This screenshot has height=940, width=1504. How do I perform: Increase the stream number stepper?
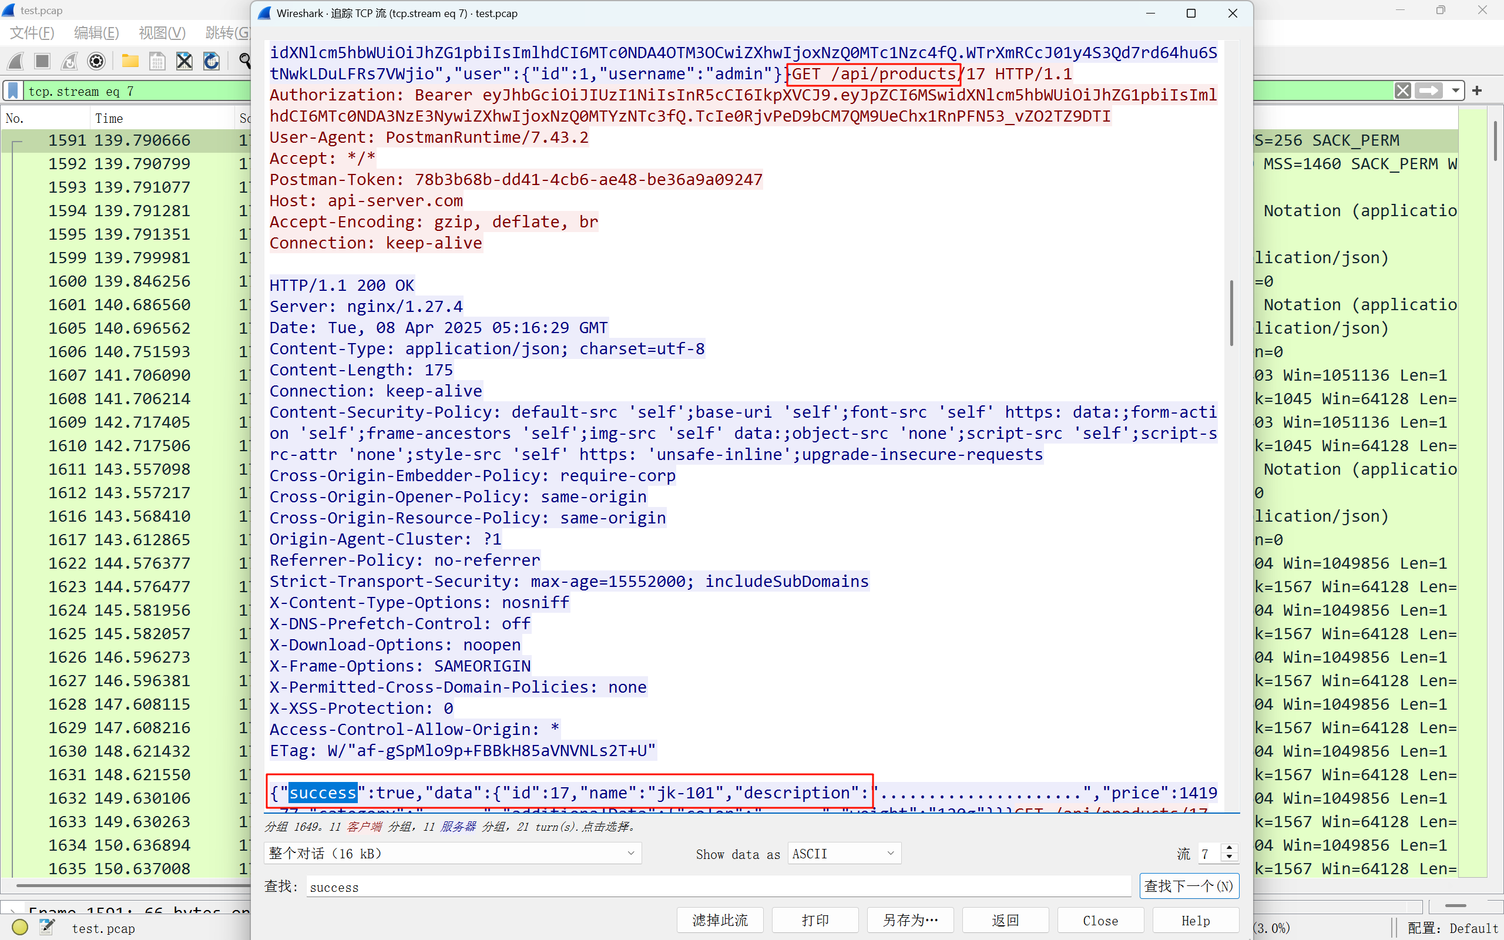1228,848
